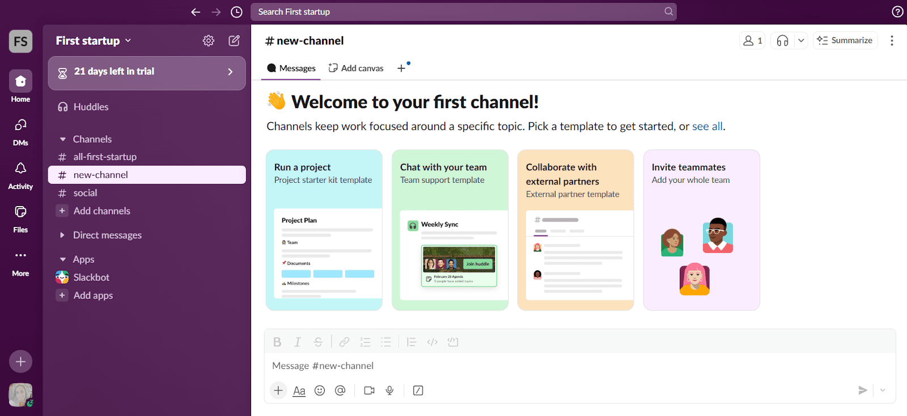Follow the 'see all' templates link
This screenshot has width=907, height=416.
click(707, 126)
